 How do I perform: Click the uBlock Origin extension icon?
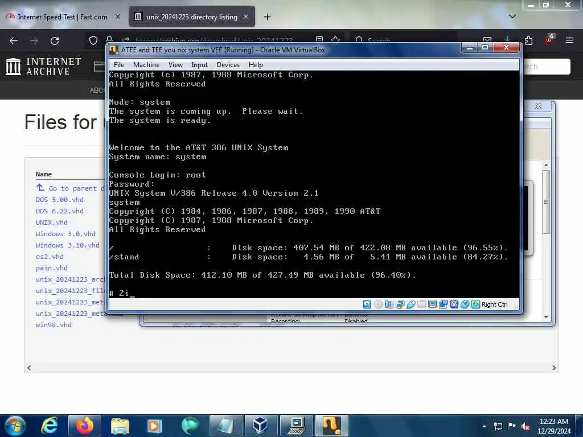(x=549, y=39)
